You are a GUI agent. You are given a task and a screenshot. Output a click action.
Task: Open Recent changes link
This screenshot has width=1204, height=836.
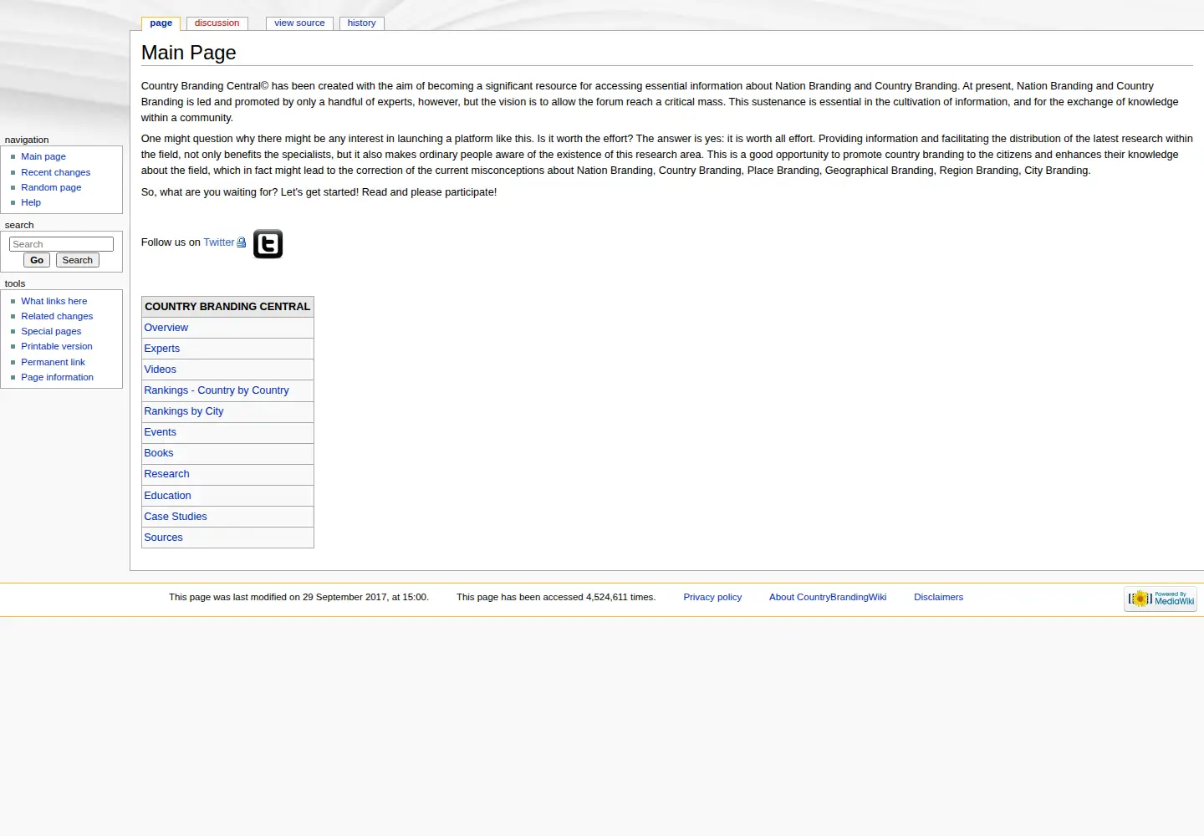point(56,172)
